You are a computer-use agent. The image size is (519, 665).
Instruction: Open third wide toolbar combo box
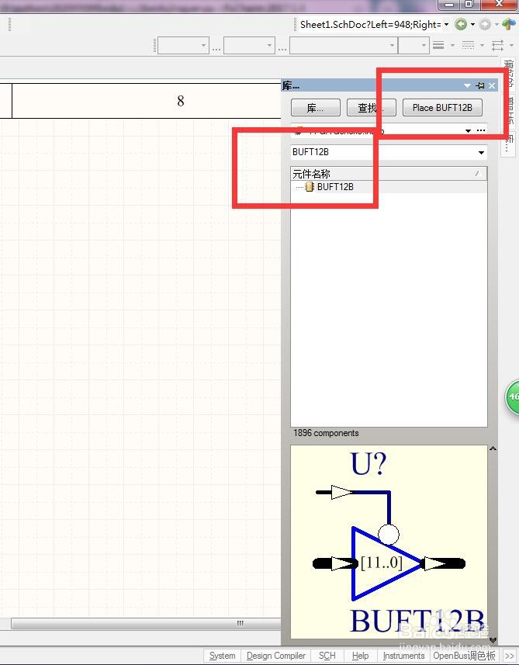344,45
